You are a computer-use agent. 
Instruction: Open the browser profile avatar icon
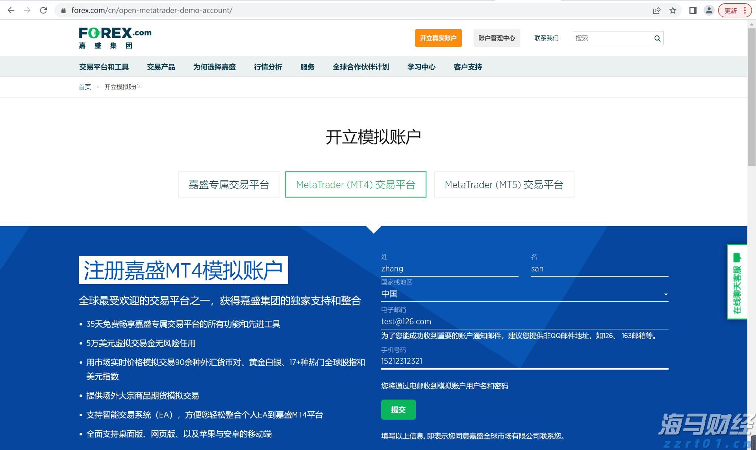point(709,10)
